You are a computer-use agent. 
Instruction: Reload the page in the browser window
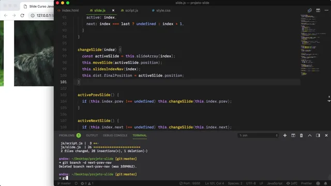[x=22, y=16]
